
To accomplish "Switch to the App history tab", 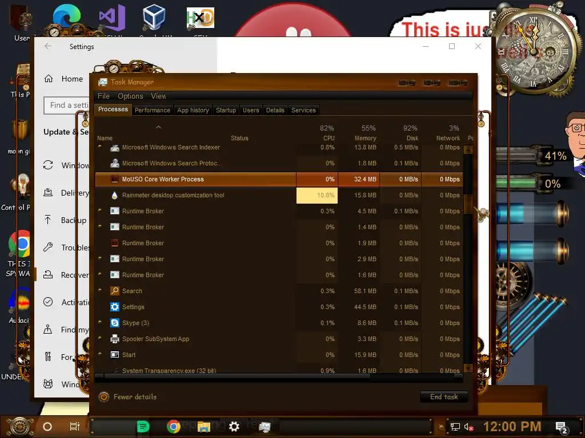I will pyautogui.click(x=193, y=110).
